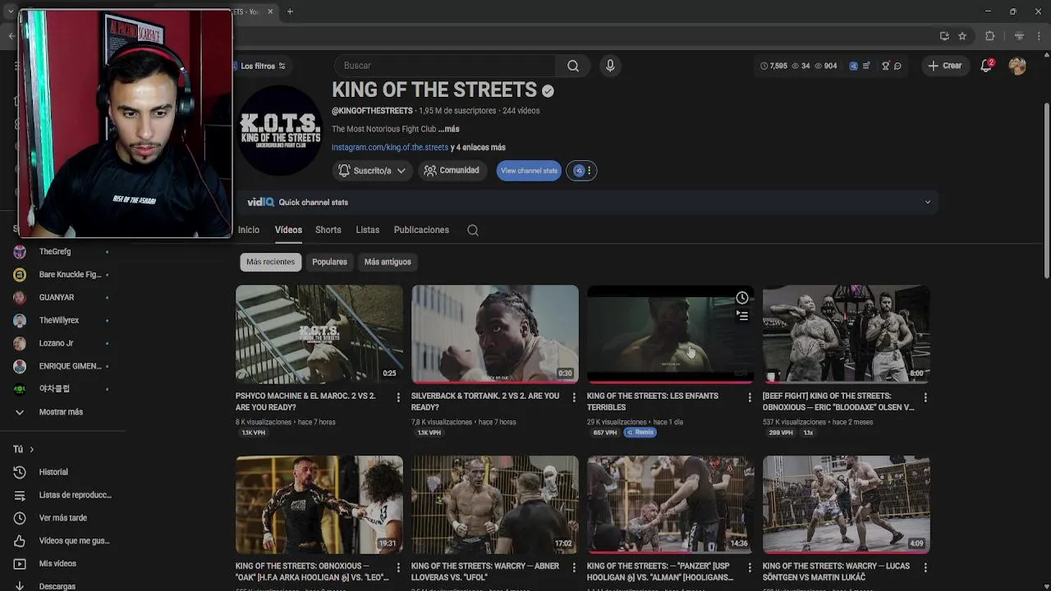Open SILVERBACK & TORTANK video thumbnail
Screen dimensions: 1051x591
point(495,334)
